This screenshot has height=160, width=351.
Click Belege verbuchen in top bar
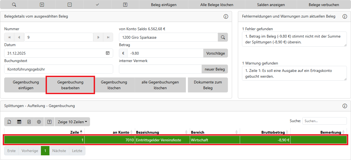coord(324,5)
